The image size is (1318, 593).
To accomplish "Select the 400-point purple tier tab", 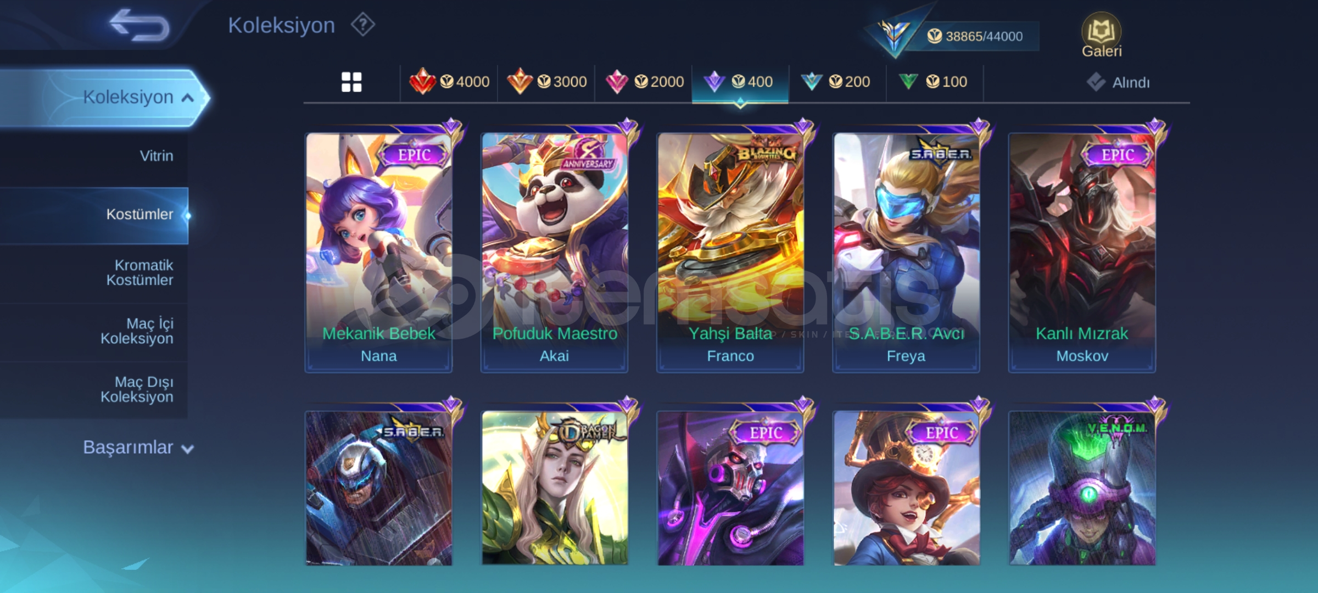I will [x=740, y=82].
